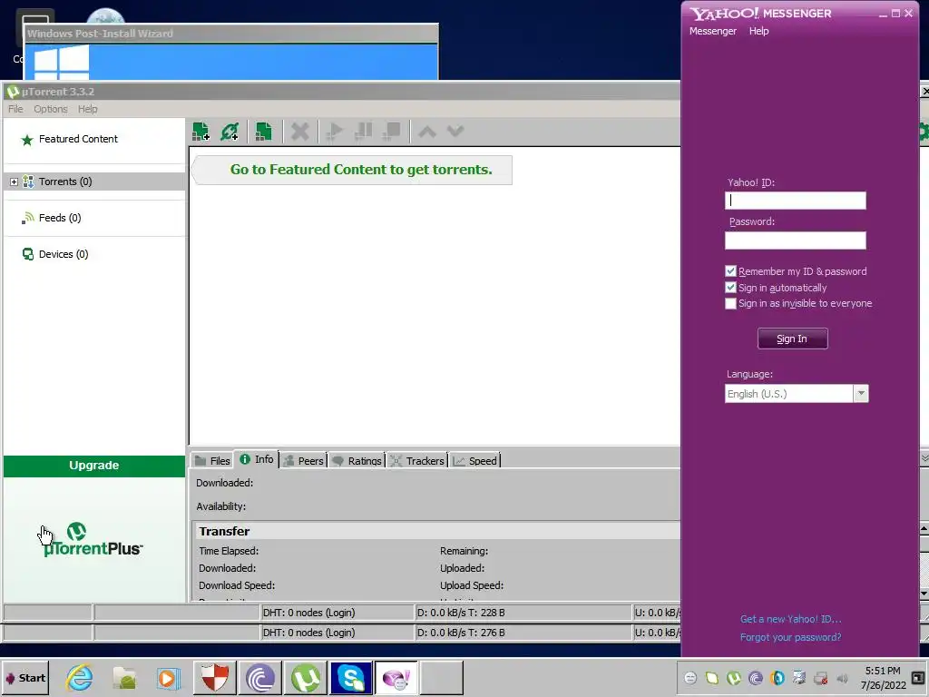Click the Pause torrent icon
Screen dimensions: 929x697
click(363, 132)
